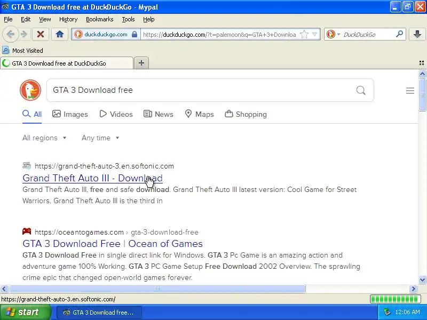Open the View menu
Viewport: 427px width, 320px height.
pos(45,19)
